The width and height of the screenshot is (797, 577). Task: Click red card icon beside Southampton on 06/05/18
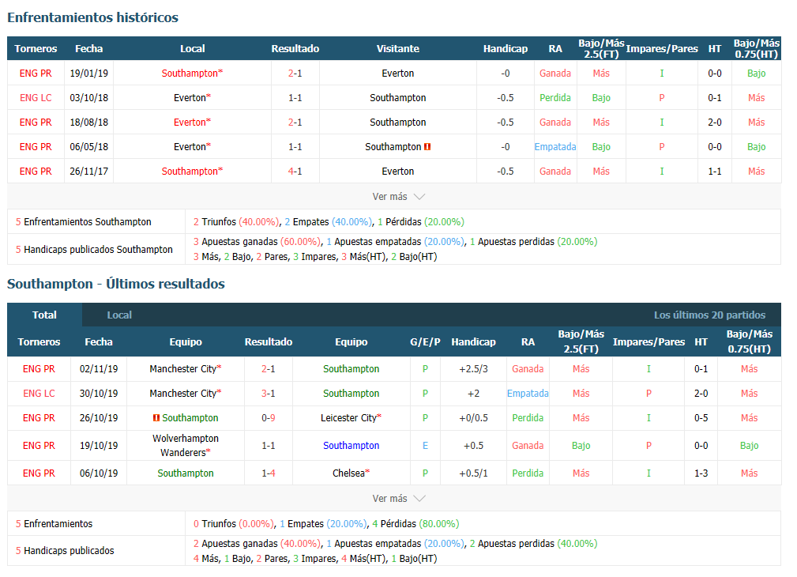[x=427, y=146]
